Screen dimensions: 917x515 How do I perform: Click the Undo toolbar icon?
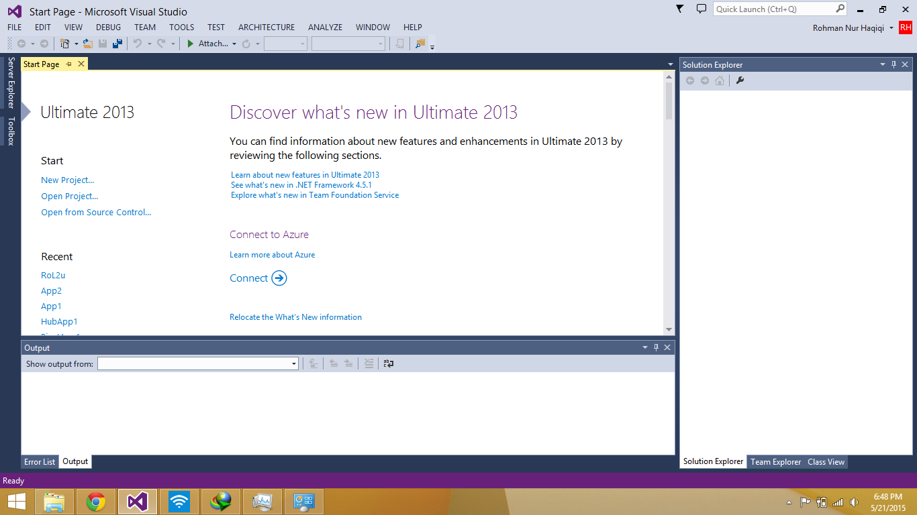pyautogui.click(x=137, y=44)
